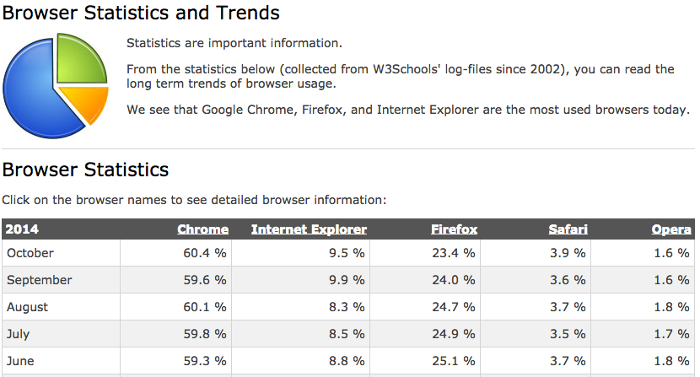Click the Browser Statistics subheading
Viewport: 700px width, 377px height.
click(x=85, y=170)
